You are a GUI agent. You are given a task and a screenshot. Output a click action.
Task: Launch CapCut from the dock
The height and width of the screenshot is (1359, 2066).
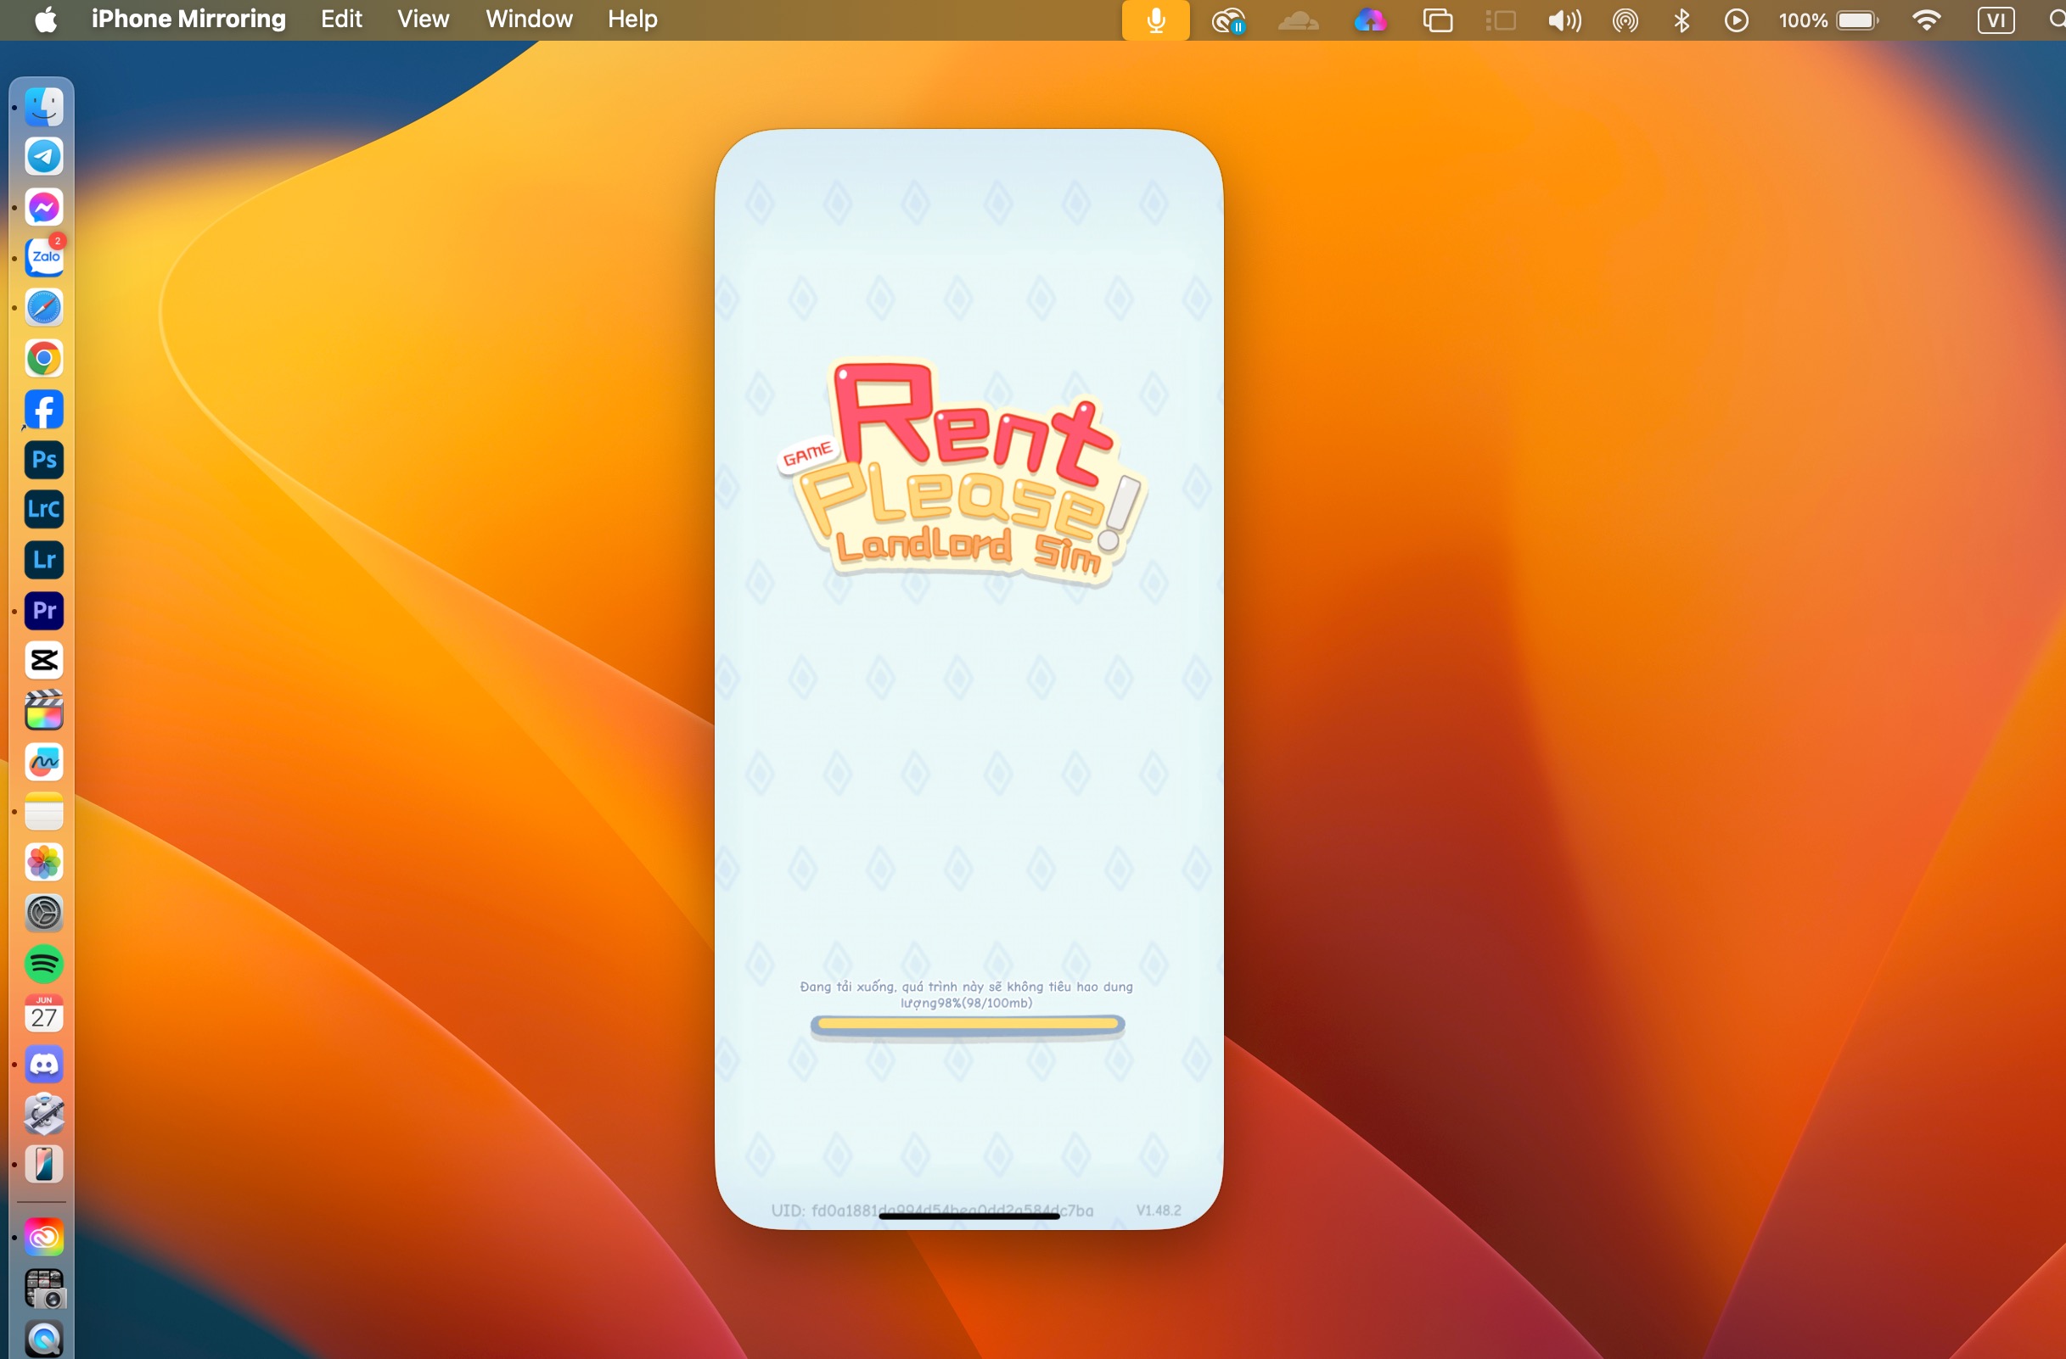coord(43,660)
